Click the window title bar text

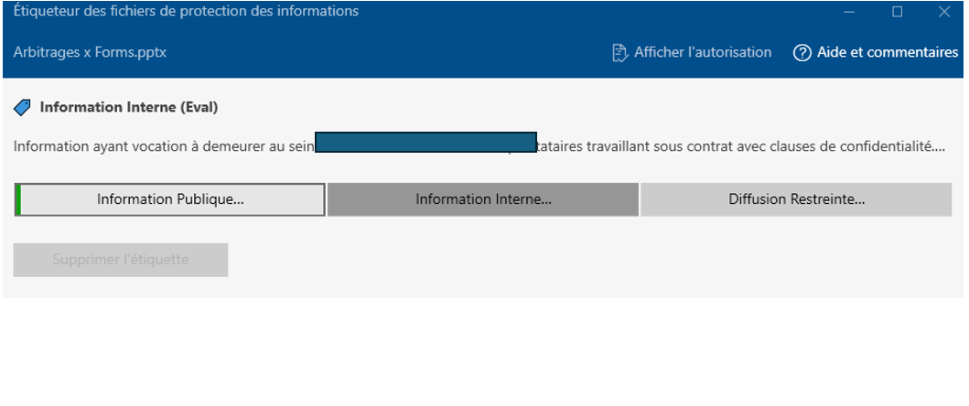[x=186, y=12]
